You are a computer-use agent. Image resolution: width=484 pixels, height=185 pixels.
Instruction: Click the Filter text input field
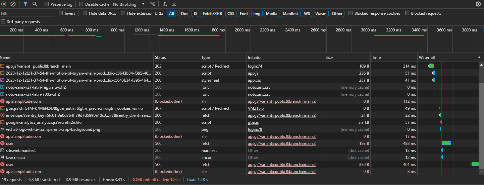pos(27,13)
